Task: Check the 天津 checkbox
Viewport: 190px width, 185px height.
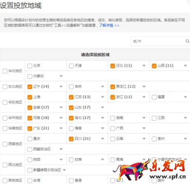Action: pyautogui.click(x=71, y=66)
